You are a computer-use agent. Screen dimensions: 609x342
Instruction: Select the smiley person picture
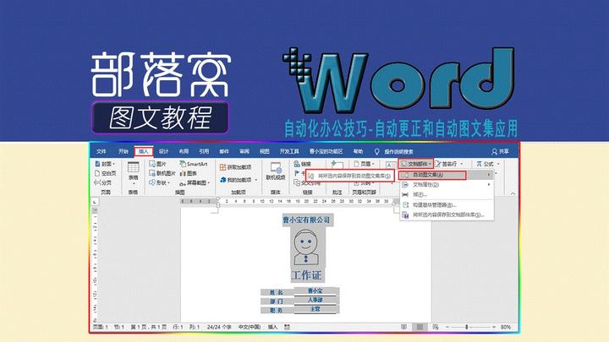(306, 247)
